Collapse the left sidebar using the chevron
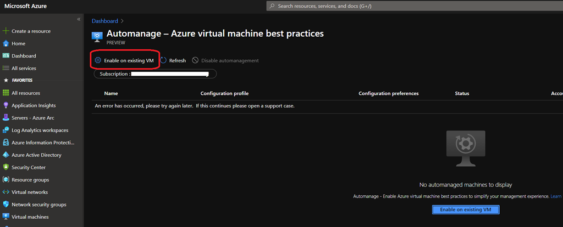563x227 pixels. [x=79, y=19]
